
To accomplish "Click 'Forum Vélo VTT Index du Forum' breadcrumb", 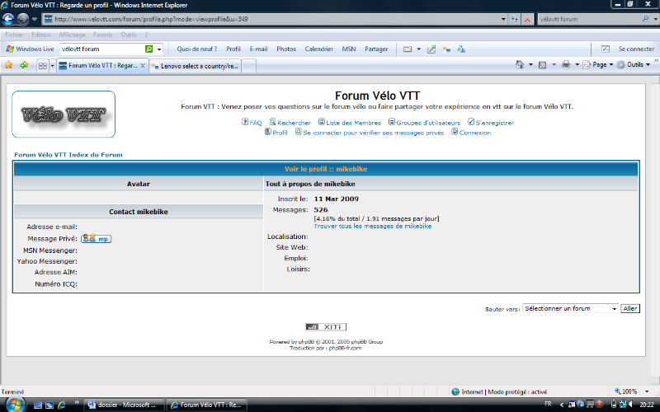I will [68, 155].
